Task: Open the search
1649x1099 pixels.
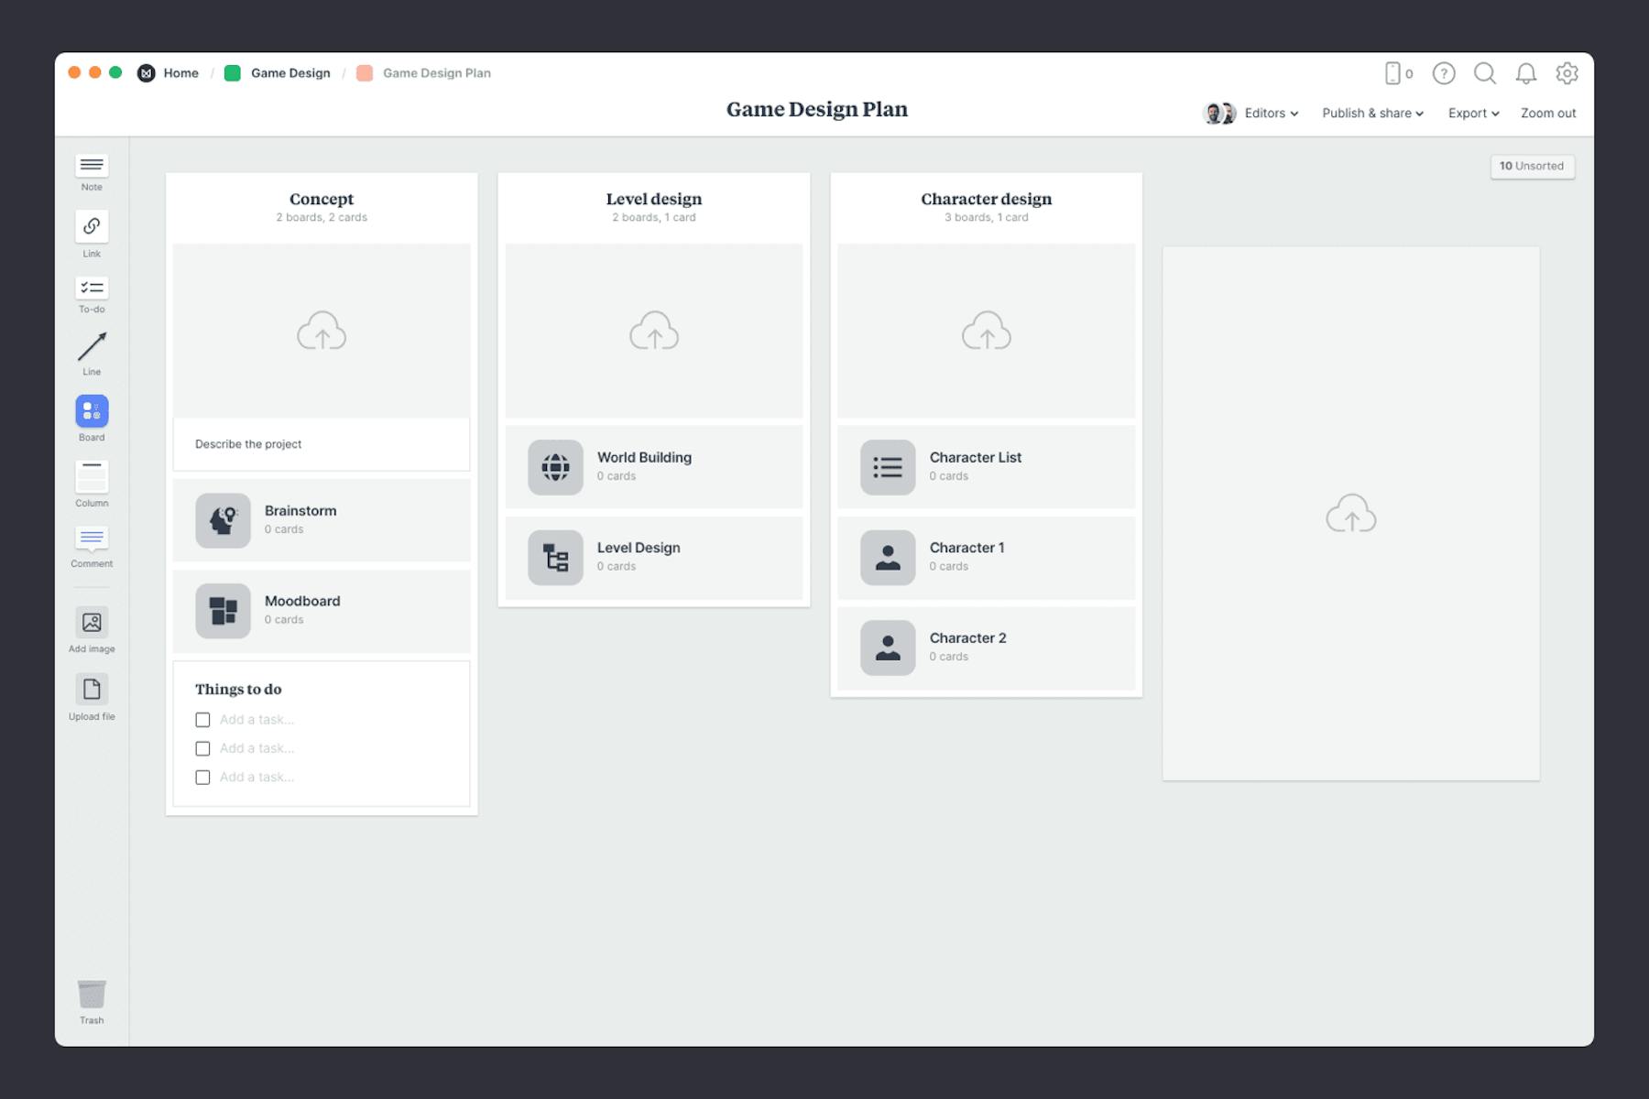Action: coord(1485,73)
